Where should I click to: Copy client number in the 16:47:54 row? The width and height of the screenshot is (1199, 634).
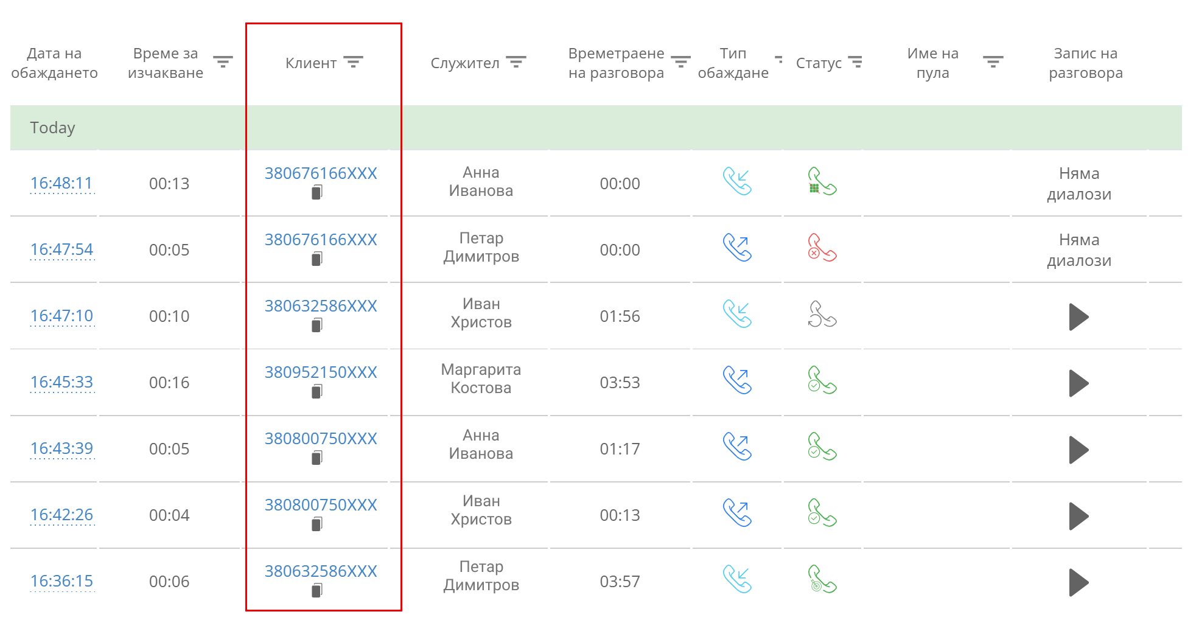(317, 259)
